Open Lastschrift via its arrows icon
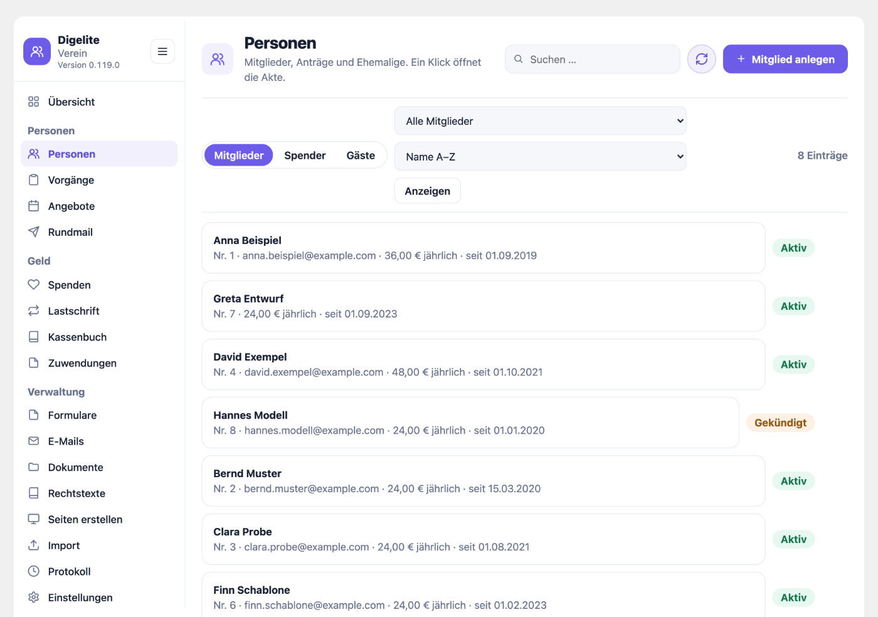The image size is (878, 617). click(x=34, y=311)
